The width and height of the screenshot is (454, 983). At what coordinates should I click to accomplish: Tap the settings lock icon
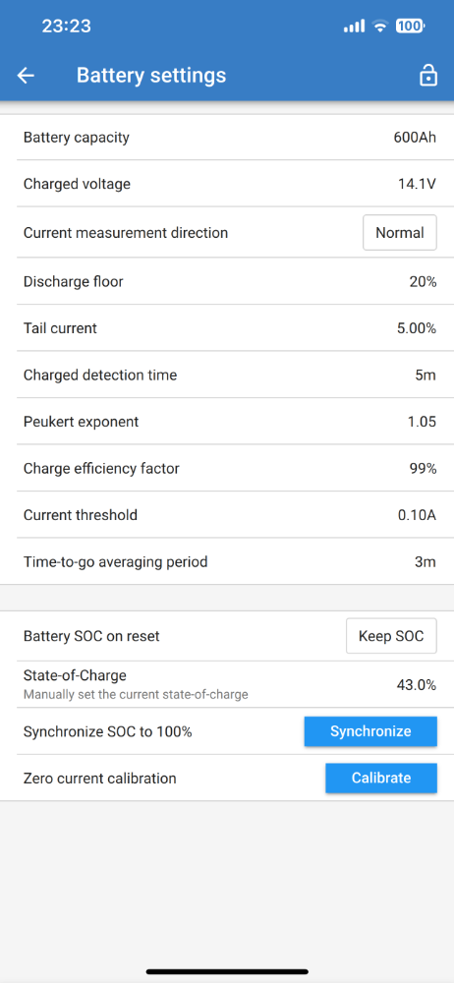coord(427,76)
